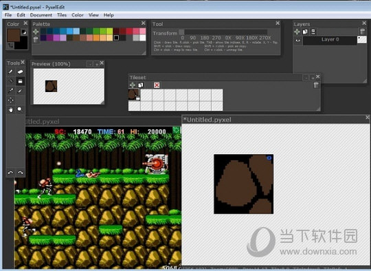Screen dimensions: 371x271
Task: Click the red X icon in Tileset
Action: [x=157, y=85]
